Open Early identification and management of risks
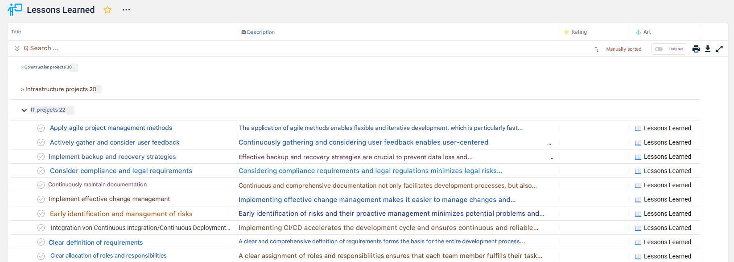The image size is (734, 262). click(121, 214)
